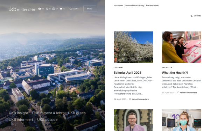Open Datenschutzerklärung page
Image resolution: width=210 pixels, height=131 pixels.
(x=134, y=6)
